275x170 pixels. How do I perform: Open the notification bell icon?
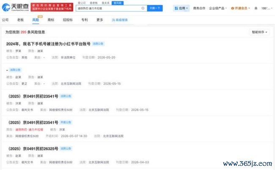tap(256, 8)
